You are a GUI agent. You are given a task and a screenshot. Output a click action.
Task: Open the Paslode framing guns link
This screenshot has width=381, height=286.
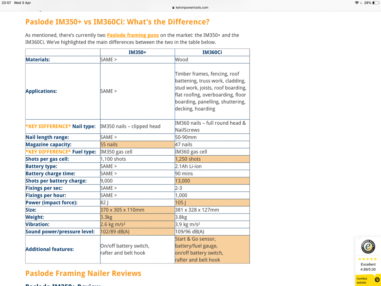click(133, 35)
